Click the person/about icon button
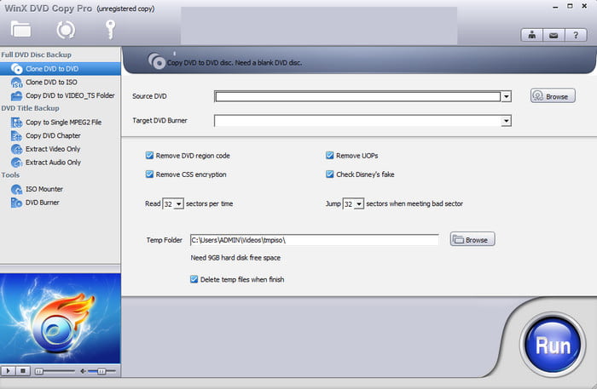Viewport: 597px width, 389px height. (x=532, y=36)
